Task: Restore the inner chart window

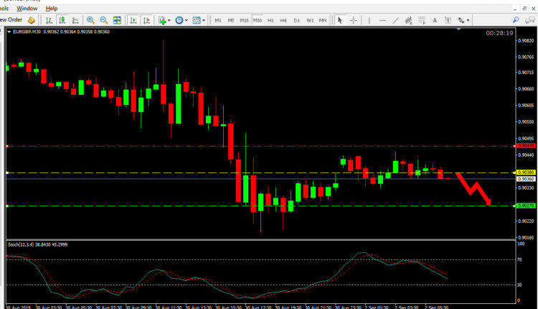Action: 524,9
